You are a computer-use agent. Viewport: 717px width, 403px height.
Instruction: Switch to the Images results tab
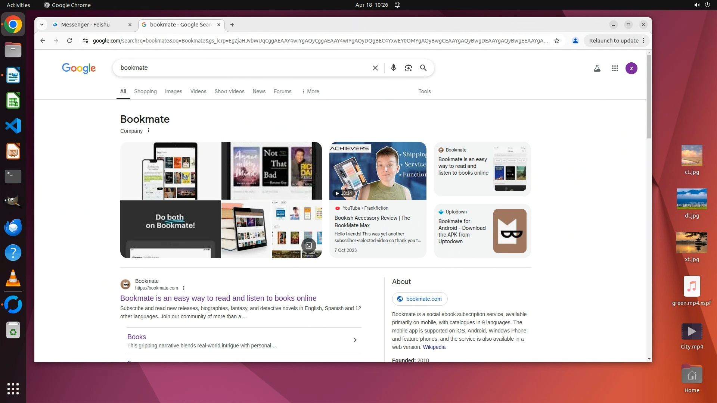173,91
